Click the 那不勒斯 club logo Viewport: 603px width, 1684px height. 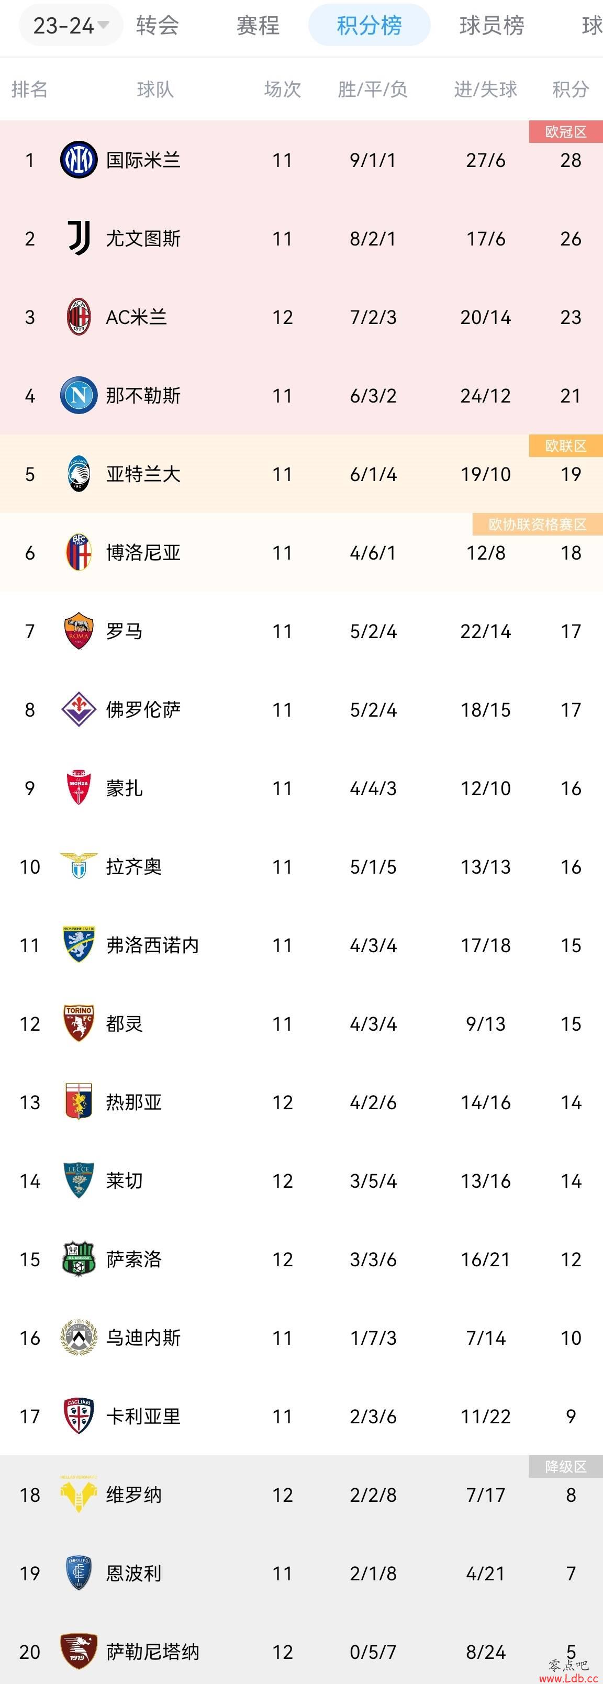pyautogui.click(x=79, y=396)
